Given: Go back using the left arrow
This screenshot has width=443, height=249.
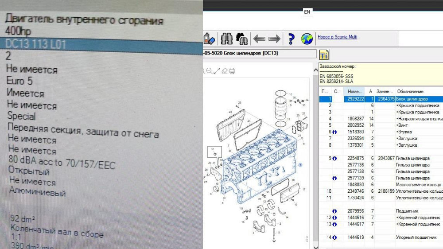Looking at the screenshot, I should click(x=259, y=39).
